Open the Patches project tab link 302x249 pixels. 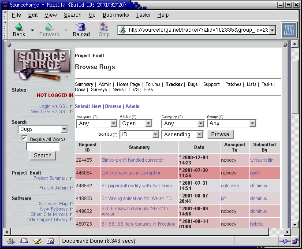[233, 84]
